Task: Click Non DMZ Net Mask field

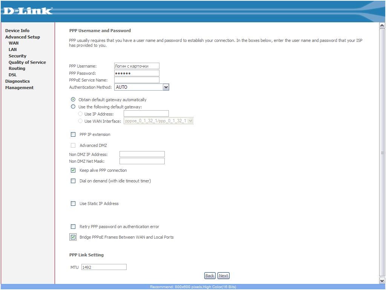Action: (x=142, y=161)
